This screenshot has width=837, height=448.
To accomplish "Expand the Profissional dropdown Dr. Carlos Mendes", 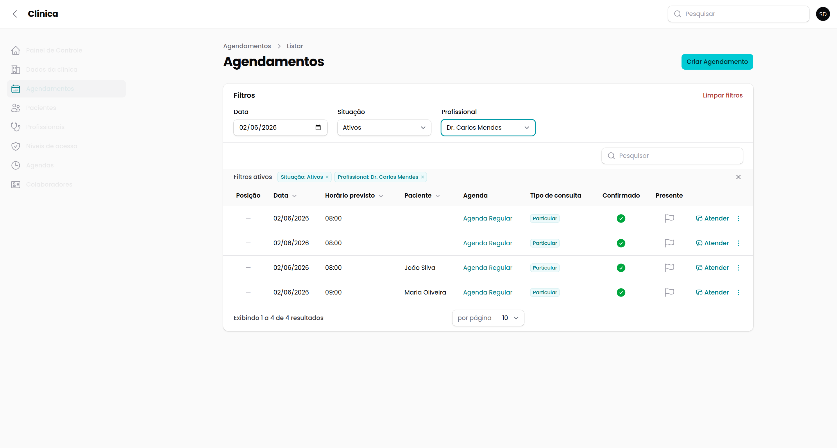I will click(x=488, y=127).
